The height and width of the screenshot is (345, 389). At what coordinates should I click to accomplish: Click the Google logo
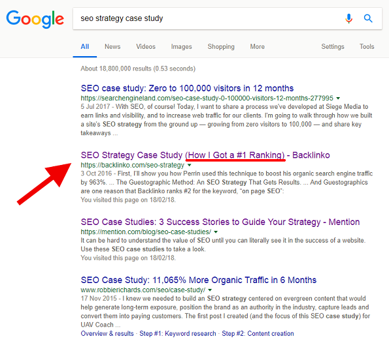click(x=35, y=20)
